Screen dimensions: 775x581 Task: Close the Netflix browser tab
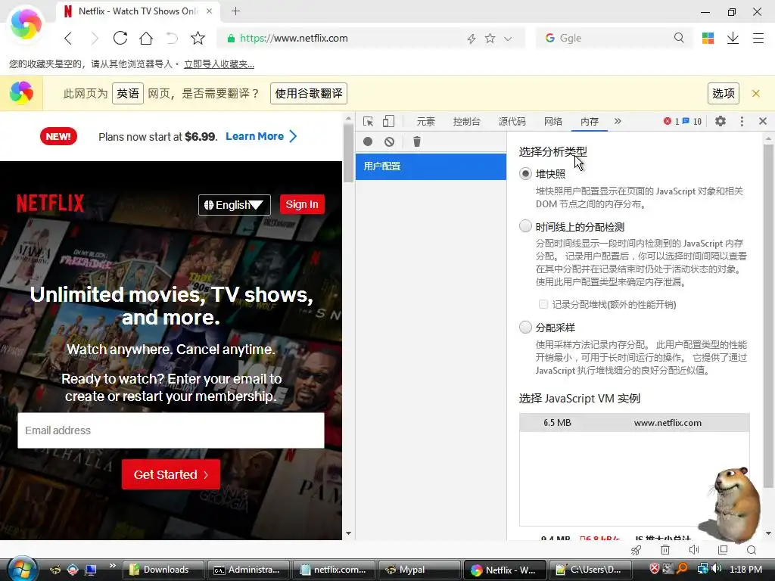[210, 11]
